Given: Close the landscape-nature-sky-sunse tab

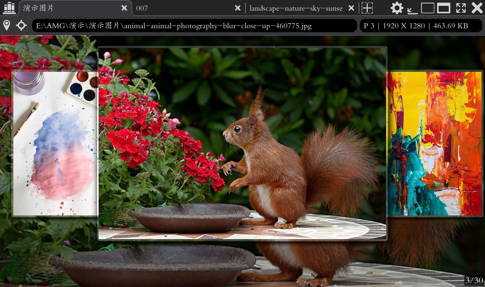Looking at the screenshot, I should [351, 8].
